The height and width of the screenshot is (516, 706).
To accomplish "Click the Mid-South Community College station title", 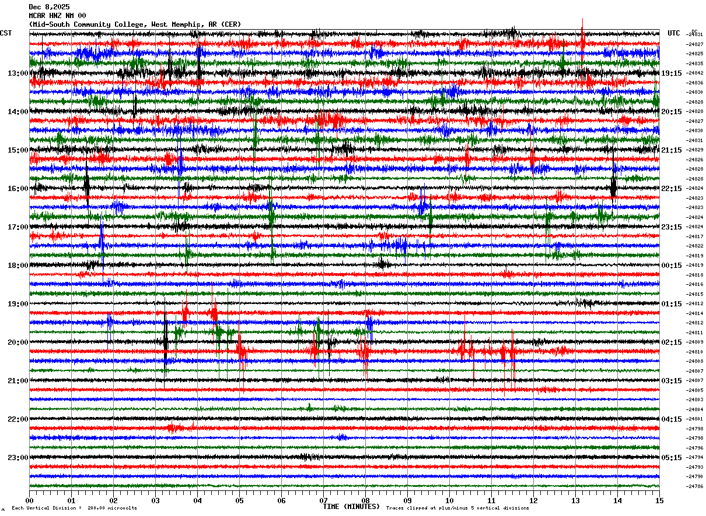I will 135,24.
